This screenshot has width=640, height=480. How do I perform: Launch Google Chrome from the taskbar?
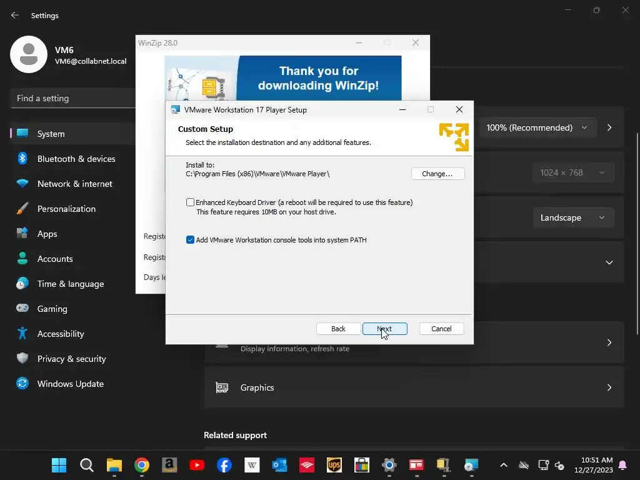142,465
